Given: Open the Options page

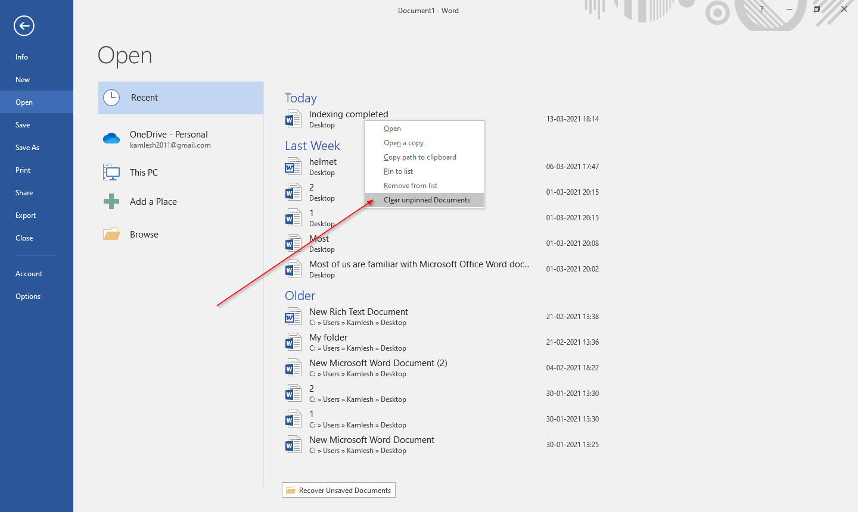Looking at the screenshot, I should pos(26,296).
